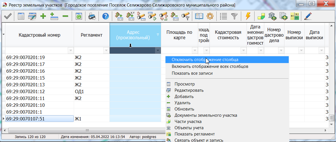Click 'Документы земельного участка' in context menu
Viewport: 336px width, 142px height.
click(x=206, y=115)
